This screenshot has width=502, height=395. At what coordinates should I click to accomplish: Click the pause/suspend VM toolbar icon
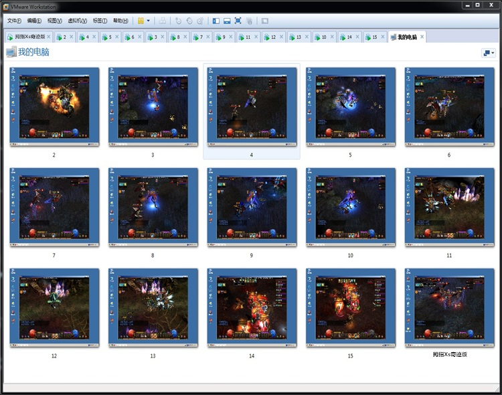(x=141, y=21)
